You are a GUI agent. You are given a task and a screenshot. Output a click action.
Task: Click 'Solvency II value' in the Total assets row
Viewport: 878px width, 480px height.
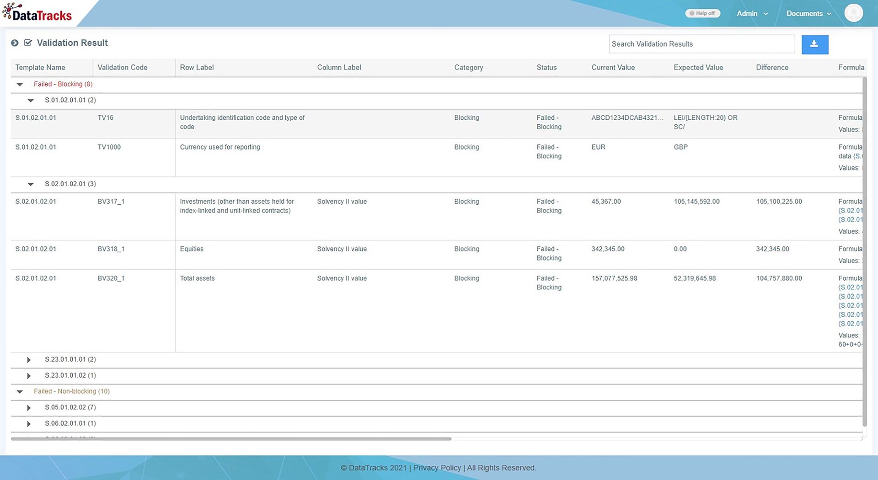point(342,278)
